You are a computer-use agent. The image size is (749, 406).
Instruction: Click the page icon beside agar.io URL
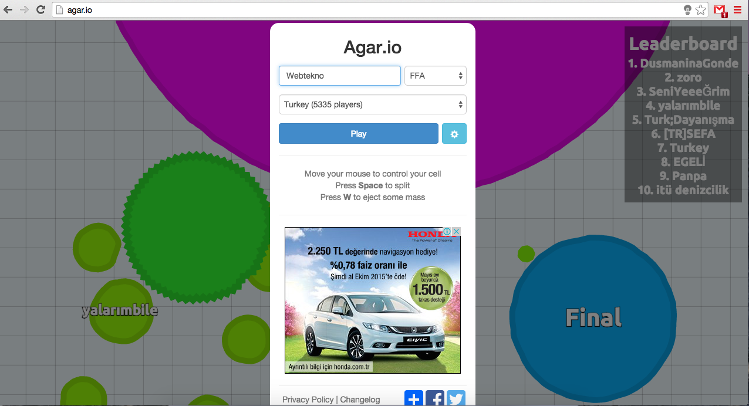[x=59, y=9]
